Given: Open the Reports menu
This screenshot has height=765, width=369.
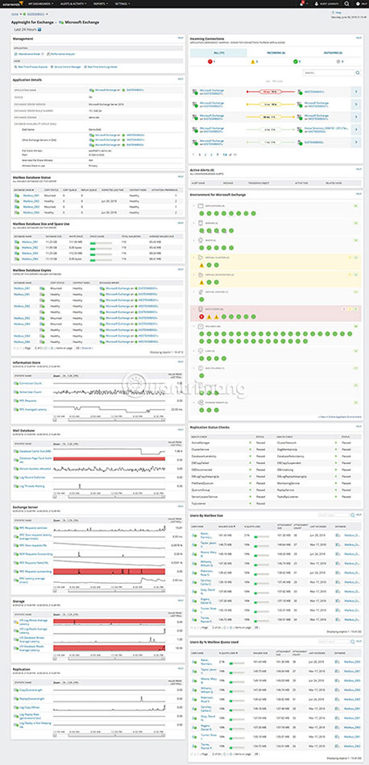Looking at the screenshot, I should 102,3.
